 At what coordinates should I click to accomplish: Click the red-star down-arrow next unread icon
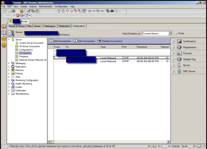pos(76,11)
